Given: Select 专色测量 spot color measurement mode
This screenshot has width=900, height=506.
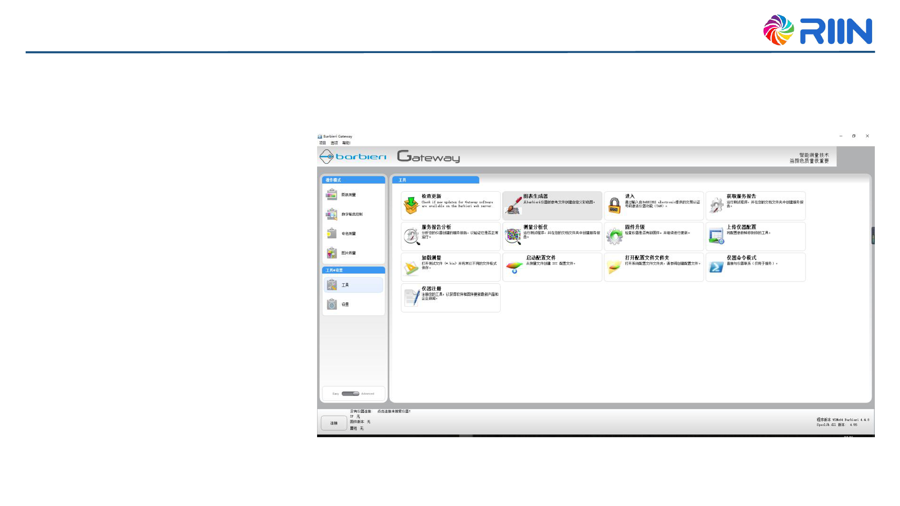Looking at the screenshot, I should (348, 233).
